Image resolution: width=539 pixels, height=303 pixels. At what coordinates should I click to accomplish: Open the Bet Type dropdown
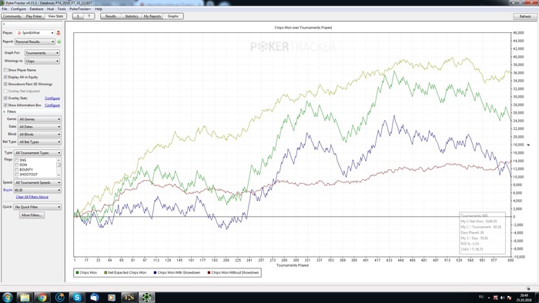coord(39,142)
